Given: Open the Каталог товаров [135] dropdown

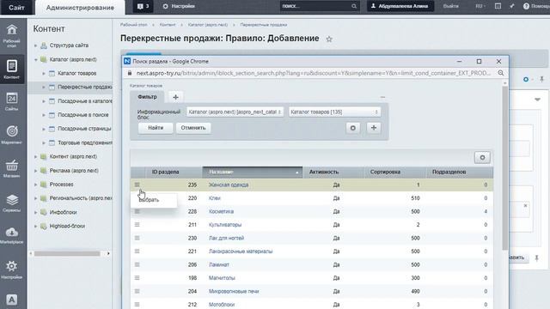Looking at the screenshot, I should click(334, 112).
